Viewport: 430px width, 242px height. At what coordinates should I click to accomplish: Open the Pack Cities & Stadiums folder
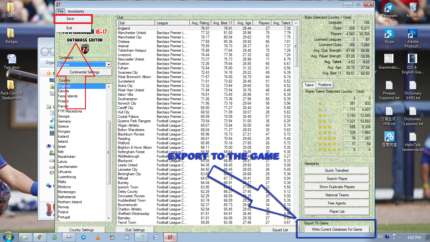(x=11, y=90)
